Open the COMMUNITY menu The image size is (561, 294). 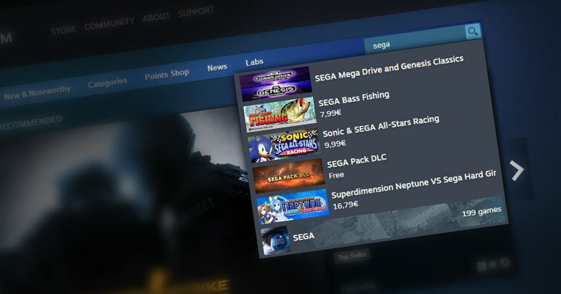(109, 24)
